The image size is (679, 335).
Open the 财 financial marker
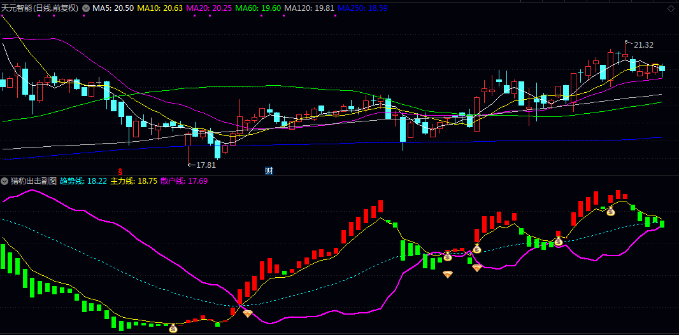pos(269,170)
